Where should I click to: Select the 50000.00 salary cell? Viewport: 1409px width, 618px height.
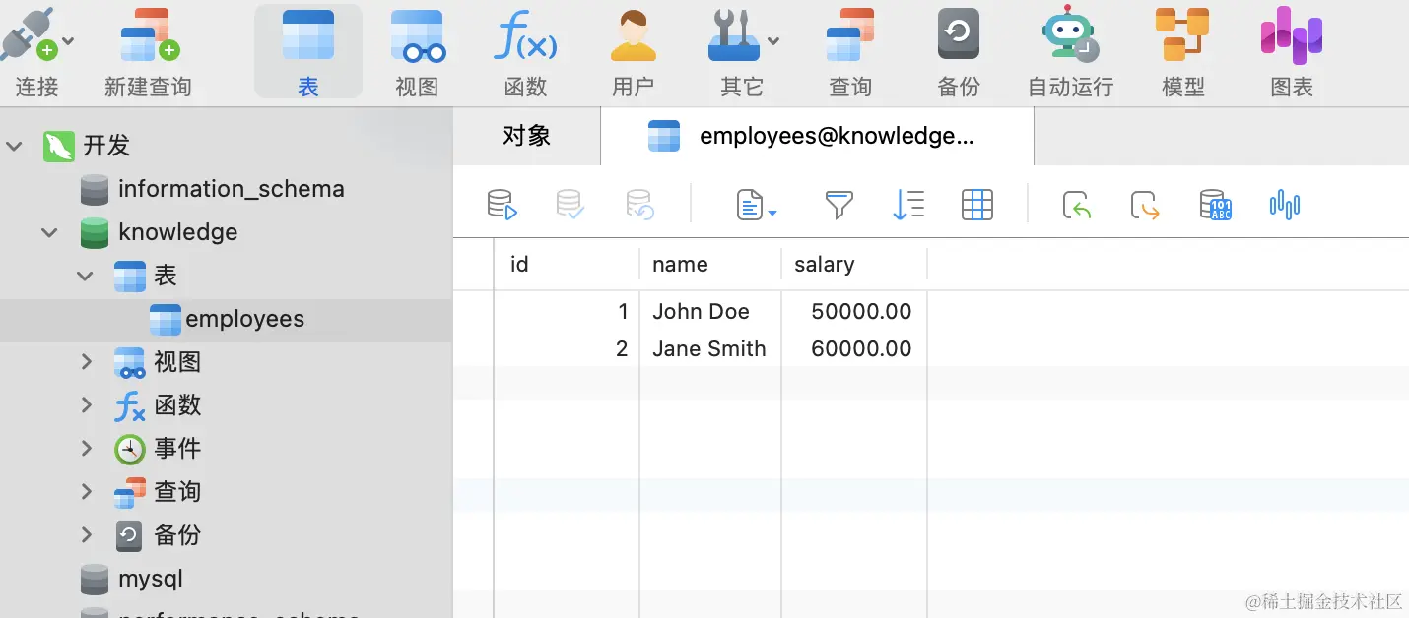point(854,311)
